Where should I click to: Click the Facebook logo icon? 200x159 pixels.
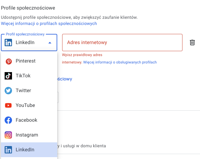coord(8,120)
